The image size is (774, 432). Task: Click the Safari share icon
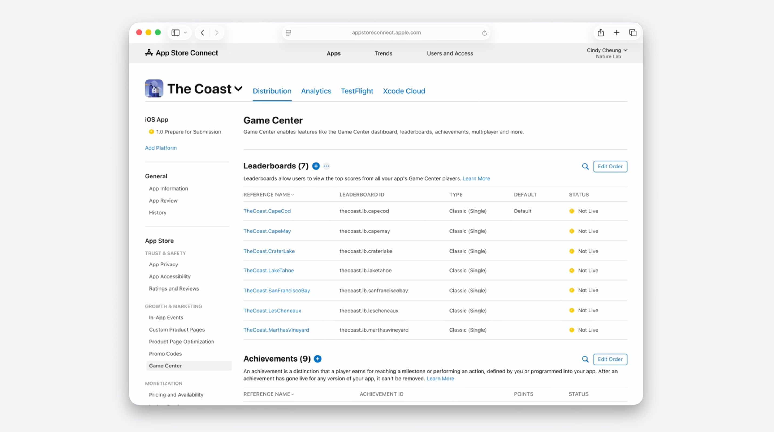[x=600, y=32]
